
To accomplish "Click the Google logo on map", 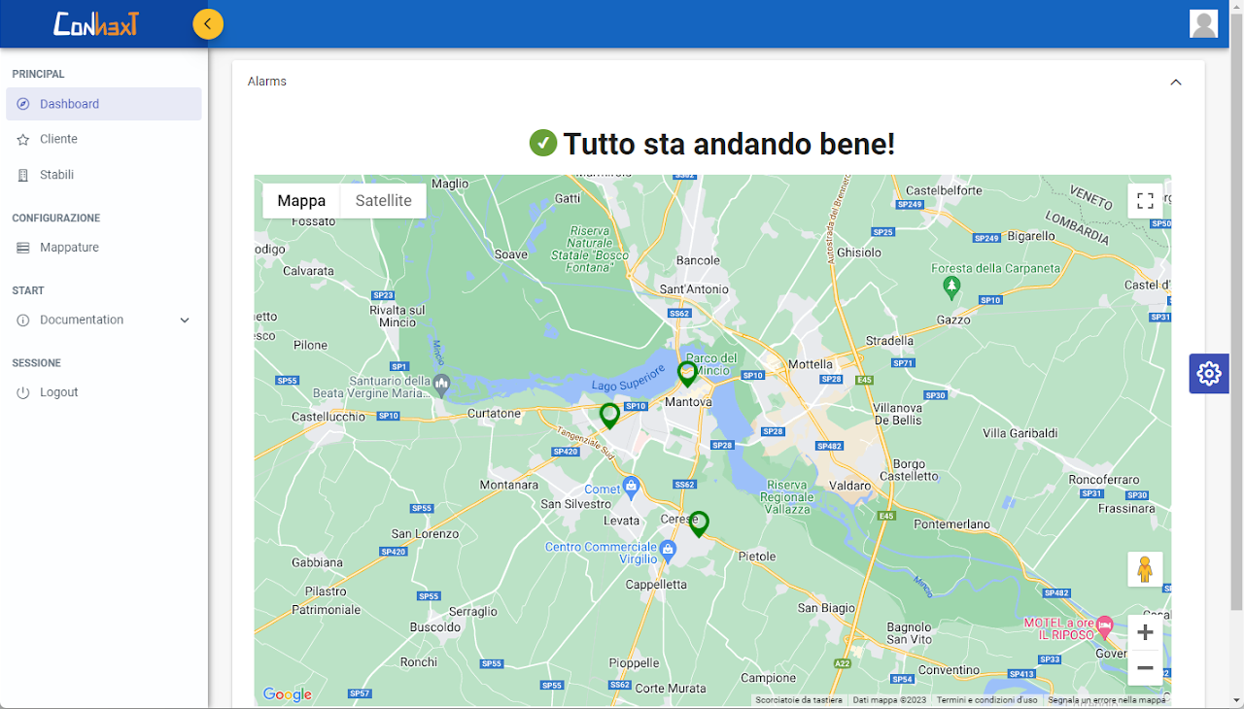I will click(287, 694).
